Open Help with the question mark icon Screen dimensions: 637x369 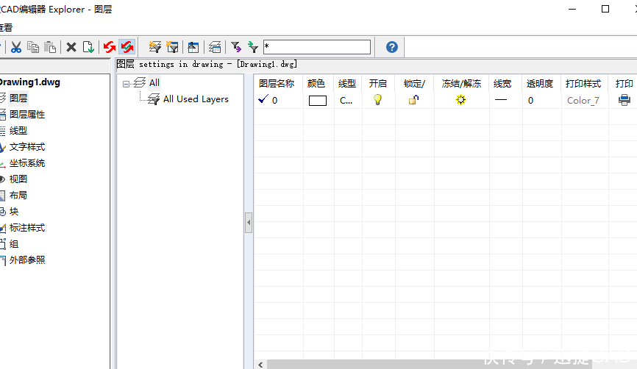pos(391,47)
